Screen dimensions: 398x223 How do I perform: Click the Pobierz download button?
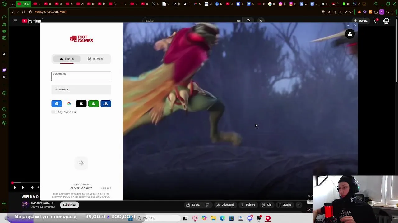click(248, 205)
